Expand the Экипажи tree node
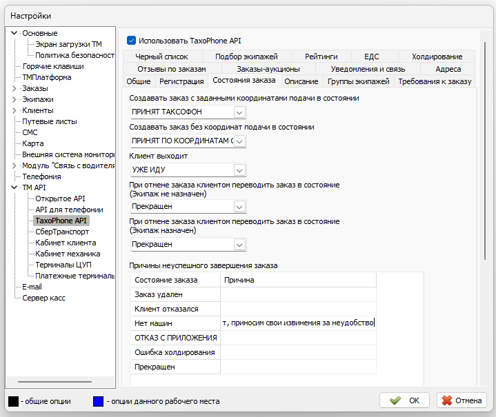 point(14,99)
